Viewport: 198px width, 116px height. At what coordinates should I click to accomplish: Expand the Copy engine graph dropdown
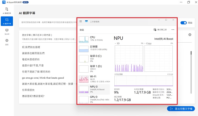pos(145,43)
